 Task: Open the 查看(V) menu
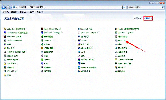(23, 12)
